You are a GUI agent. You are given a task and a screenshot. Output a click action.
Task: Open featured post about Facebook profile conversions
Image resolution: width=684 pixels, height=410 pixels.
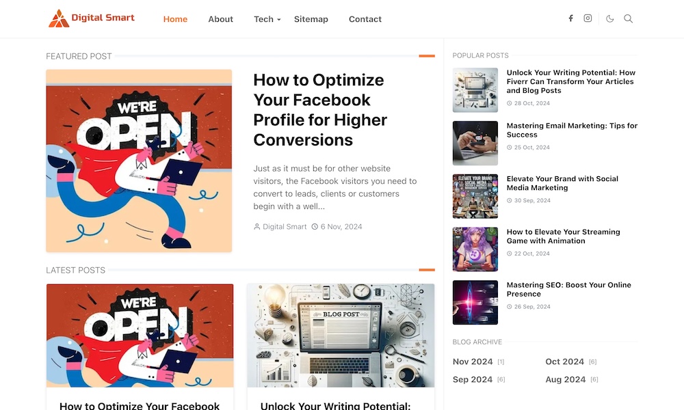319,110
